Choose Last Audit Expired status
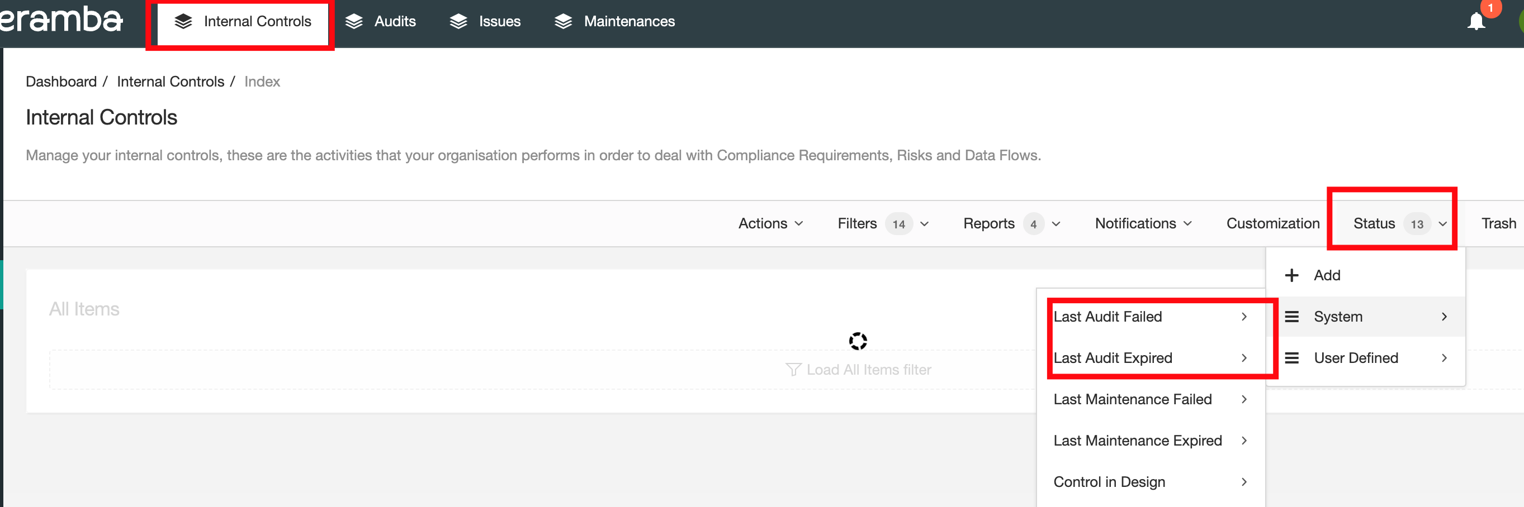This screenshot has width=1524, height=507. (x=1112, y=358)
